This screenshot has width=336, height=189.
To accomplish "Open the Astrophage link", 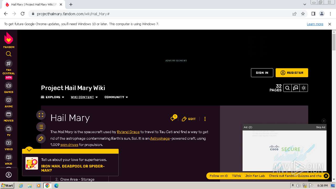I will 160,138.
